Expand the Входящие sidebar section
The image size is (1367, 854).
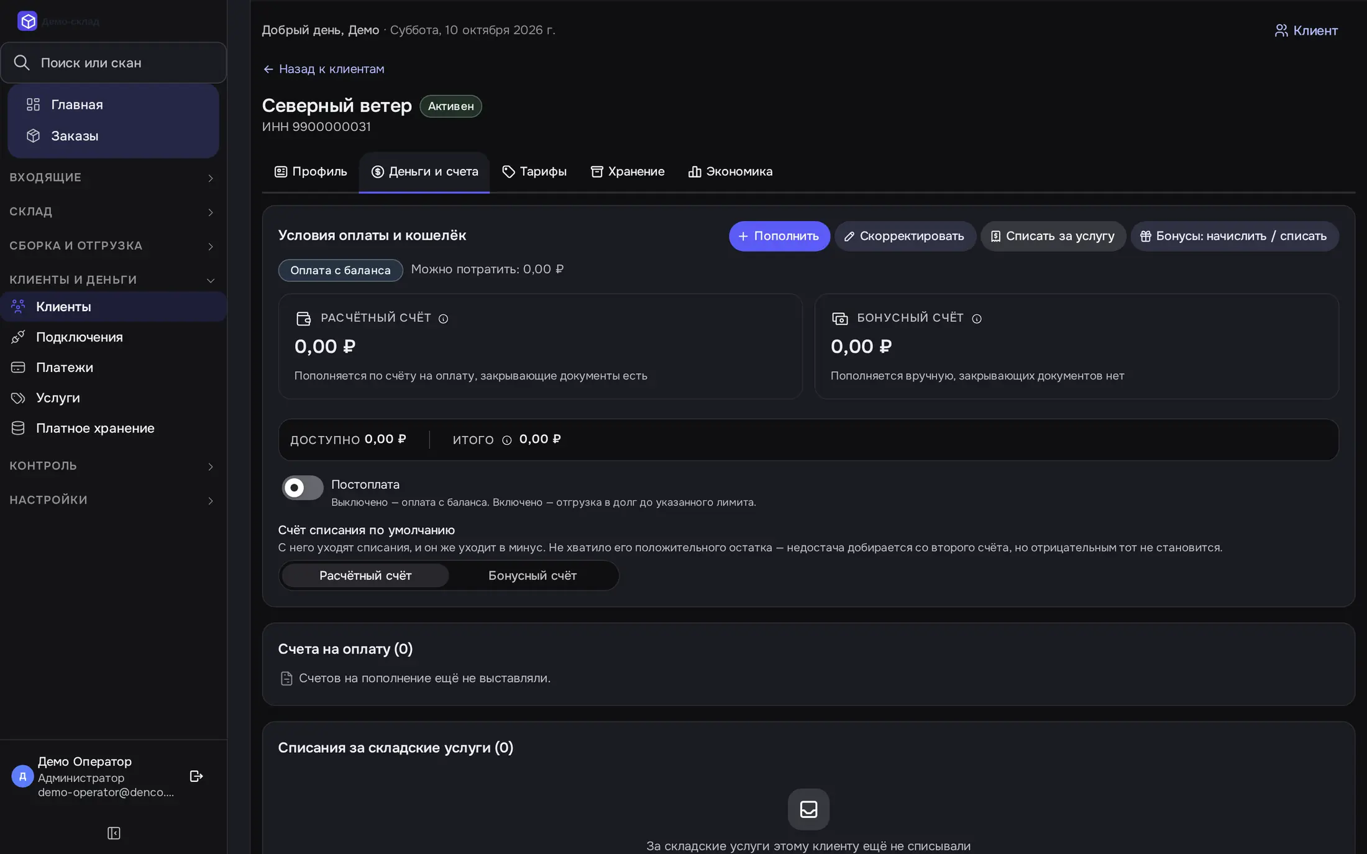[113, 178]
